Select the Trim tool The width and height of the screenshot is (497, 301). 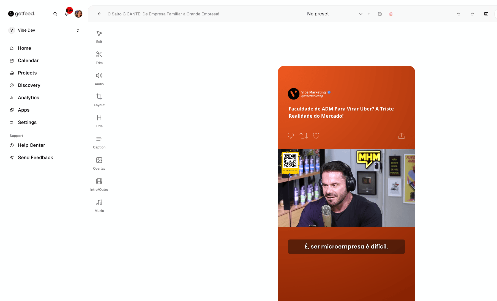point(99,57)
